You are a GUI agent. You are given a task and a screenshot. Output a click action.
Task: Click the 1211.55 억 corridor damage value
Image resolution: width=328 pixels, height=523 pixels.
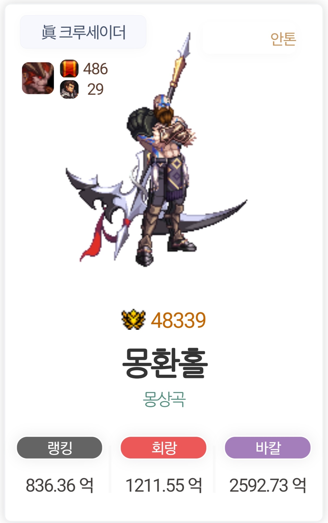(164, 485)
